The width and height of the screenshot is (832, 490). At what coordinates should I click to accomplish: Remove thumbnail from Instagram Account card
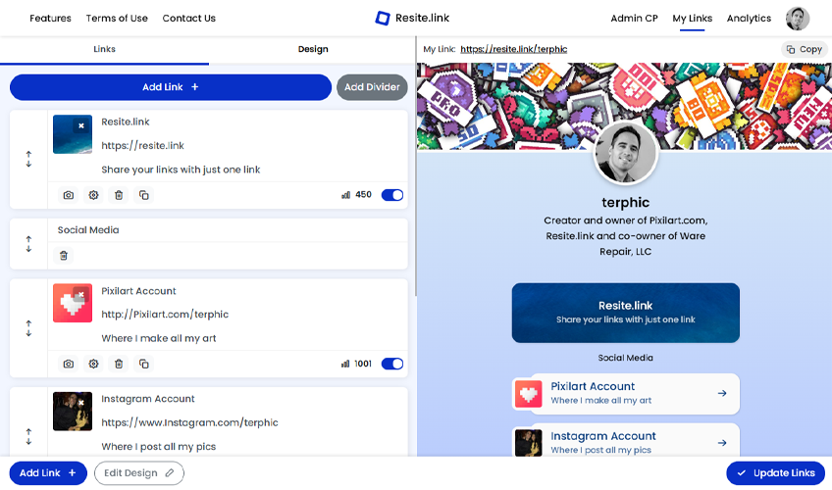coord(81,403)
